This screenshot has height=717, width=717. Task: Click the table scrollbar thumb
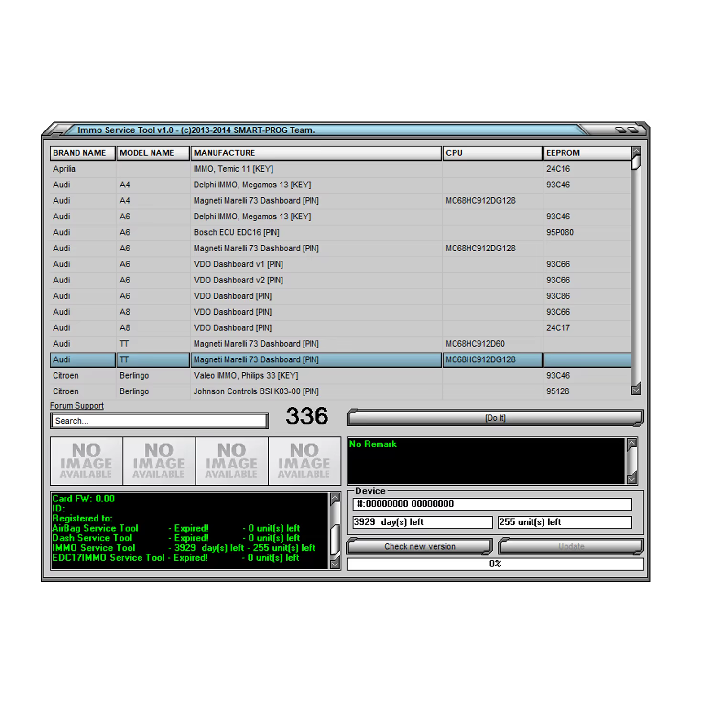pyautogui.click(x=636, y=163)
